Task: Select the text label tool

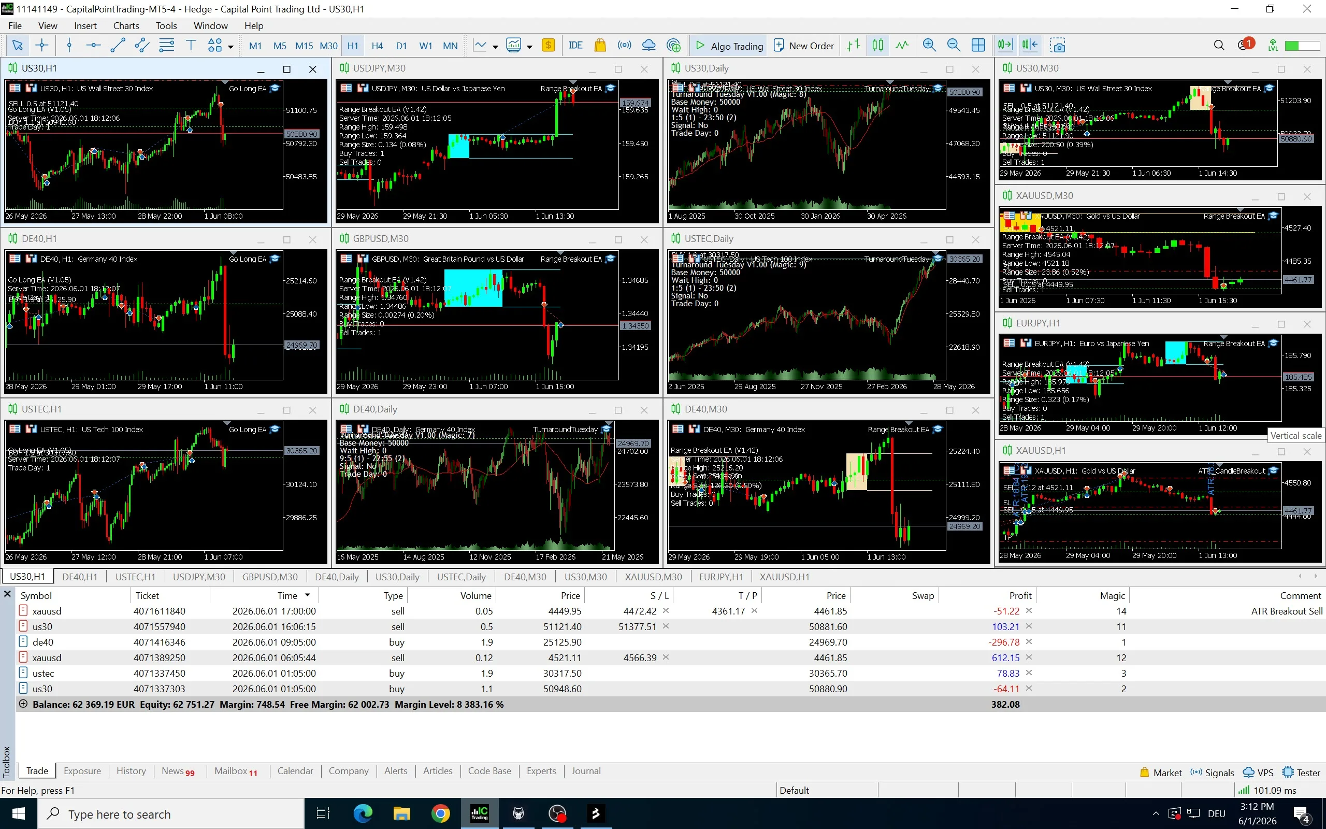Action: [x=191, y=46]
